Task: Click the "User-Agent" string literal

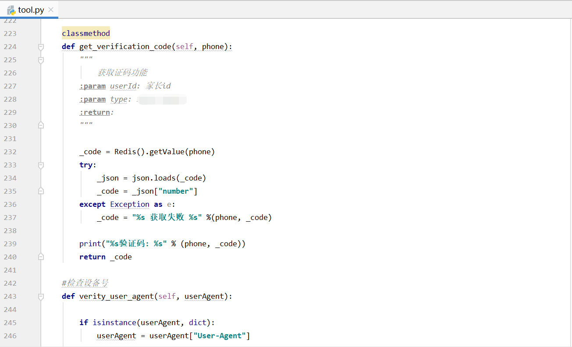Action: [x=220, y=336]
